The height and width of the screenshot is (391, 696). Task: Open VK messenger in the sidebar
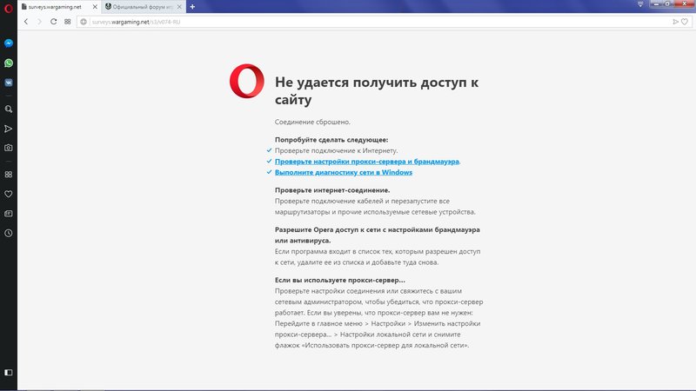pyautogui.click(x=8, y=83)
